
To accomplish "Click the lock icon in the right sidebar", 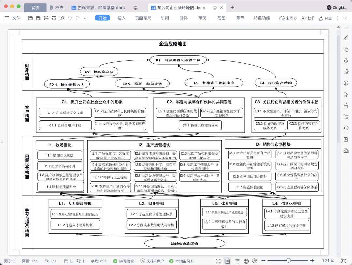I will 346,105.
